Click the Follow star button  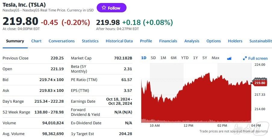(111, 8)
